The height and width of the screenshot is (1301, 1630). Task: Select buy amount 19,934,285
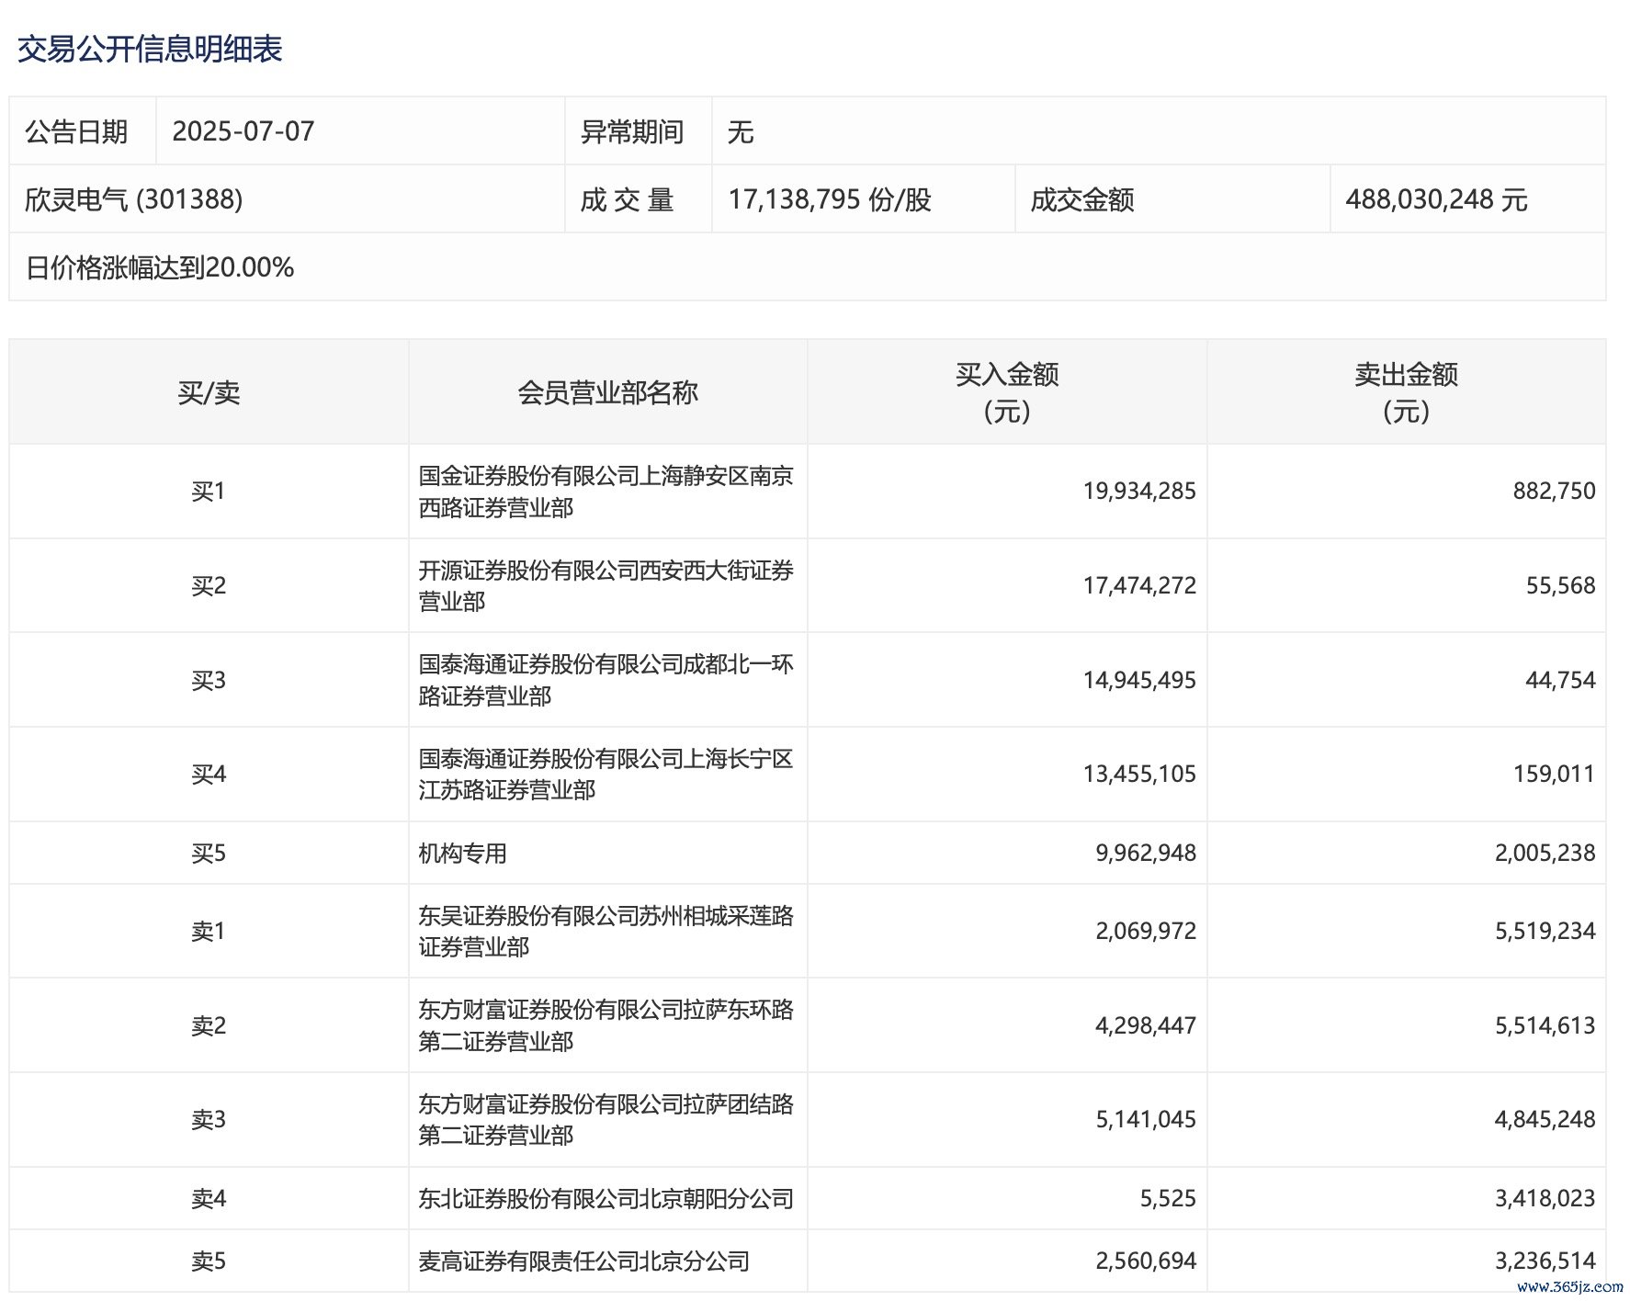(1139, 492)
